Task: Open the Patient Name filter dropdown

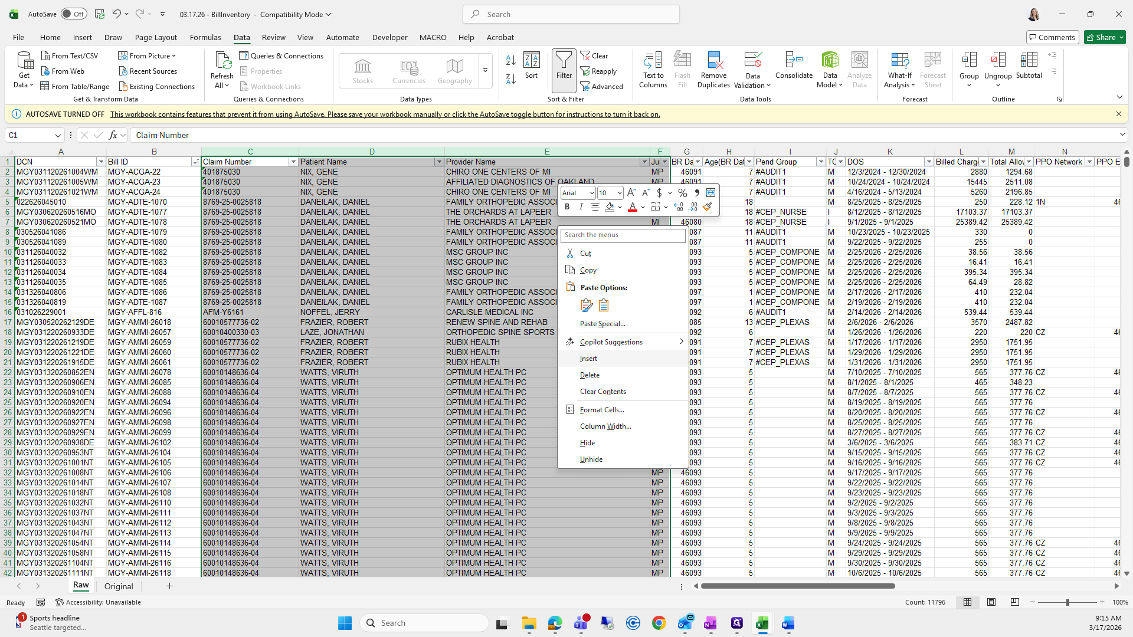Action: tap(438, 162)
